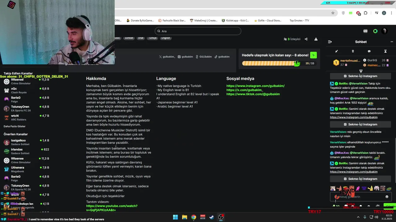Open the emoji picker in message box
396x222 pixels.
387,197
